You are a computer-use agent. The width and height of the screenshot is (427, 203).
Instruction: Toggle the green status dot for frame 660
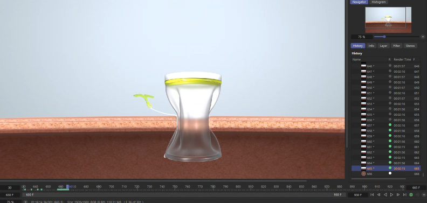point(390,141)
